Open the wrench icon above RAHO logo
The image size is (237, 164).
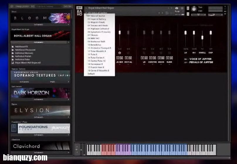pyautogui.click(x=79, y=8)
